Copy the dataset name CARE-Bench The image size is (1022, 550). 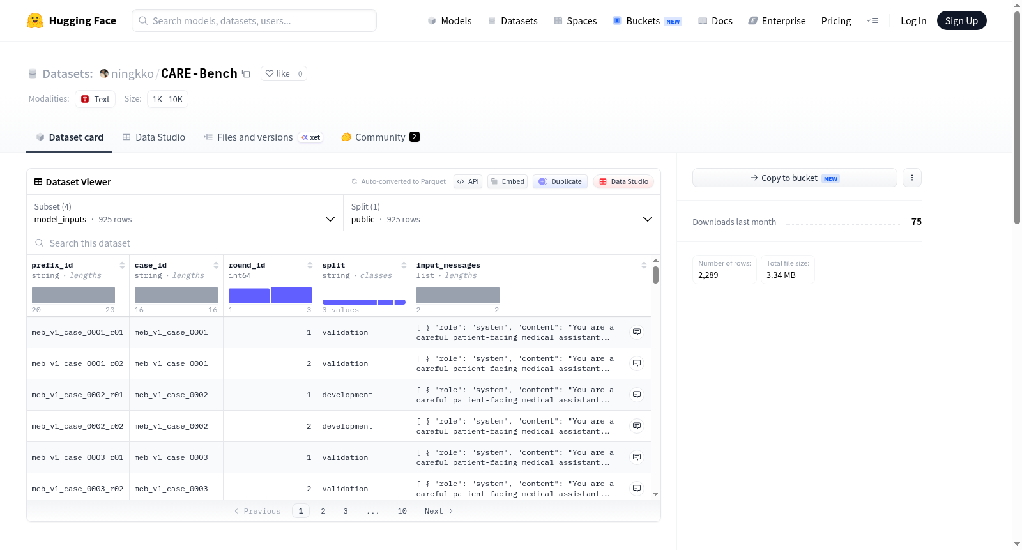[246, 73]
